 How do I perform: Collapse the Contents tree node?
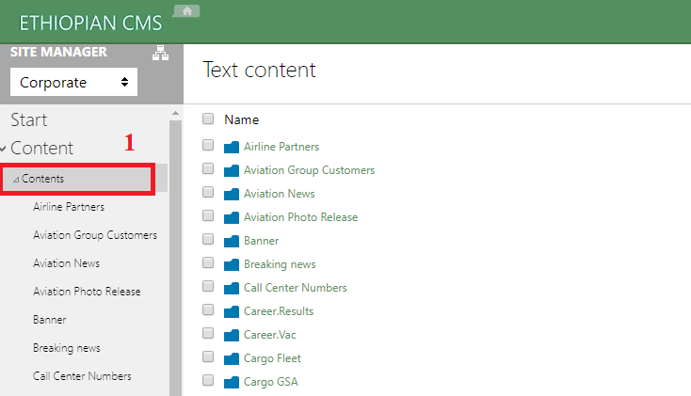pos(16,180)
